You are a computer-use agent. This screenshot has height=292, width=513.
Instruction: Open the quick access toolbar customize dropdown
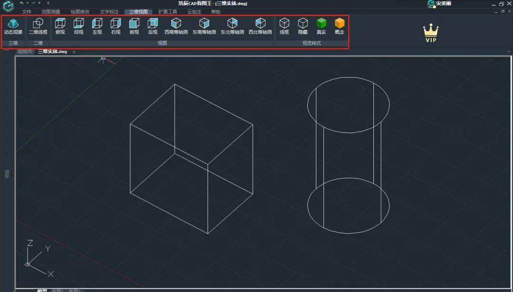tap(48, 3)
